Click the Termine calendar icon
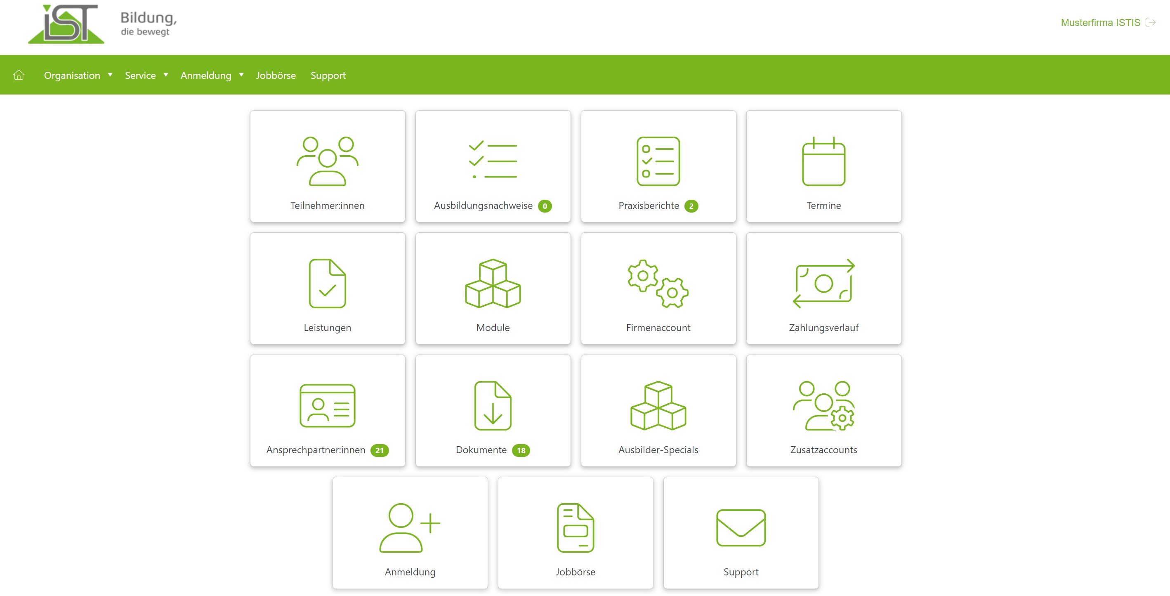 823,161
